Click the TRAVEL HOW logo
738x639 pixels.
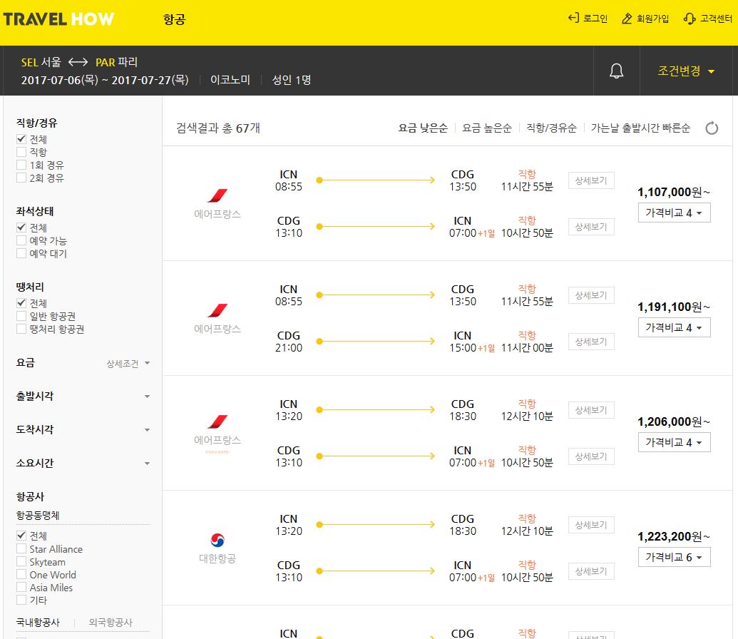[58, 19]
